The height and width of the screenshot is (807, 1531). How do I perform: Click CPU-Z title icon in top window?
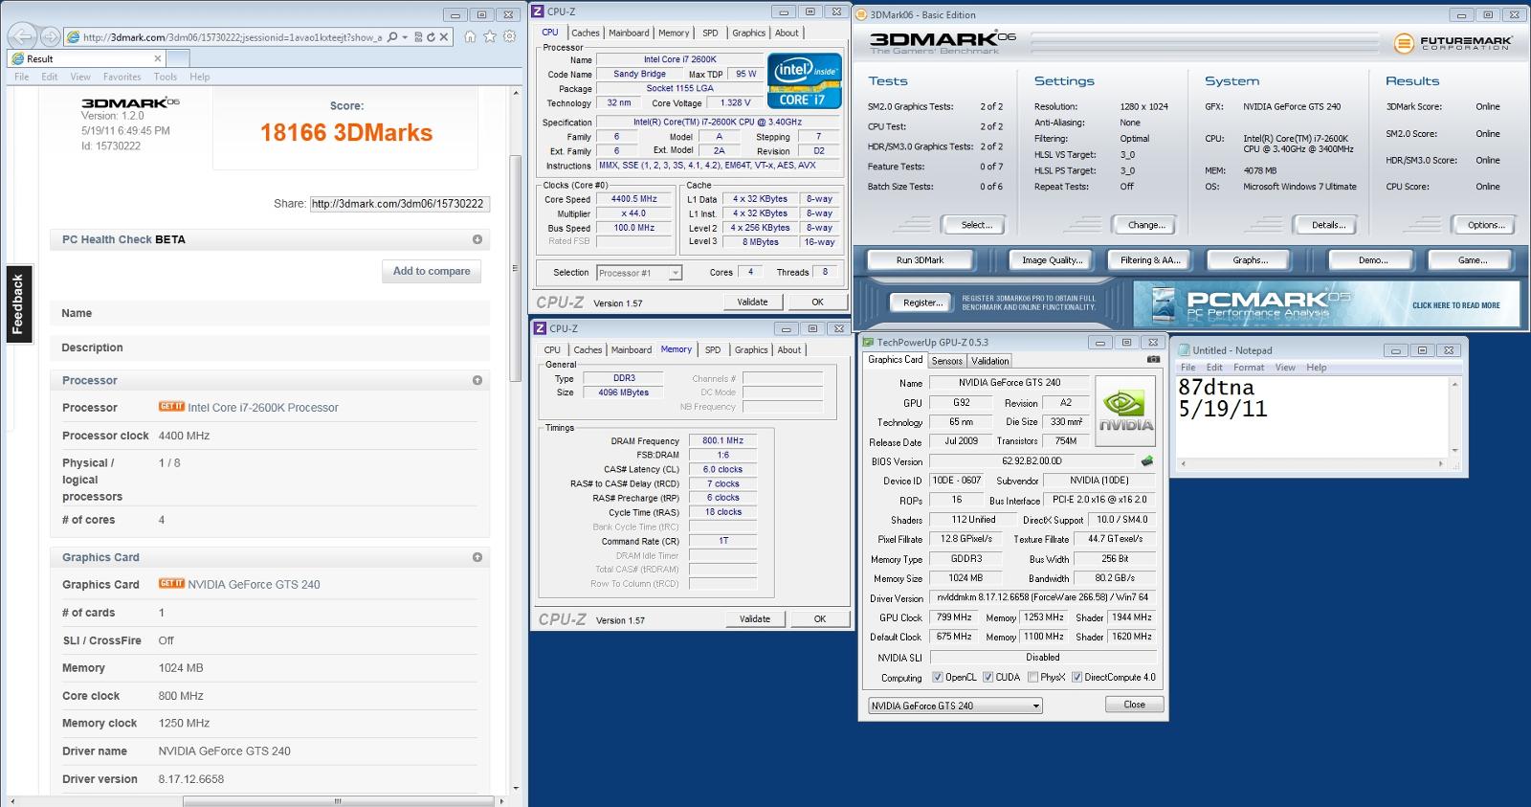click(x=538, y=11)
